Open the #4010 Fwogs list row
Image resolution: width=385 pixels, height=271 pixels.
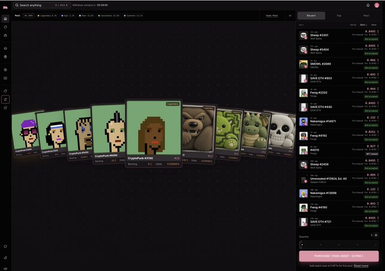(x=339, y=150)
